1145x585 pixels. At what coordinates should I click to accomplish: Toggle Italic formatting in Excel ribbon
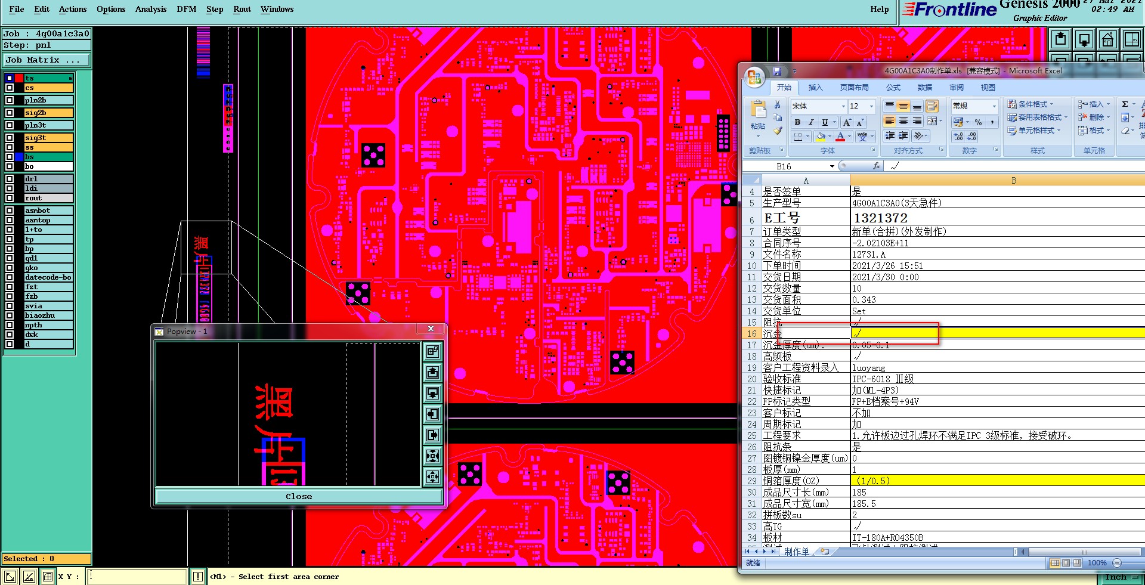click(811, 122)
